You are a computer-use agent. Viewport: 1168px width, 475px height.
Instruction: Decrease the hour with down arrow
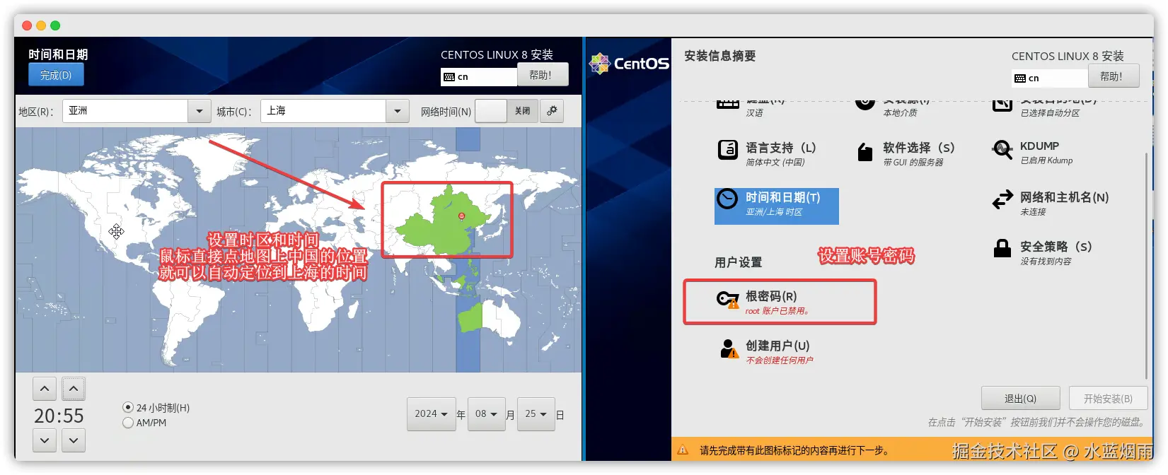(x=45, y=440)
